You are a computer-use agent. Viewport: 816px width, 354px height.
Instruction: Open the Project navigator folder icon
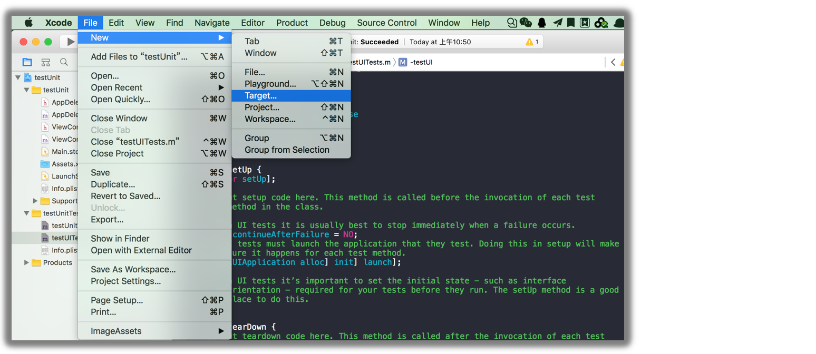27,62
